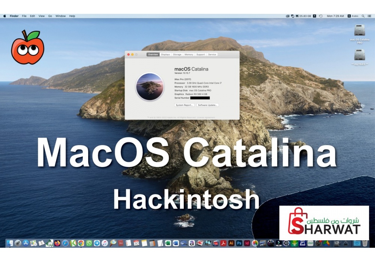375x262 pixels.
Task: Launch Safari compass icon in dock
Action: (65, 243)
